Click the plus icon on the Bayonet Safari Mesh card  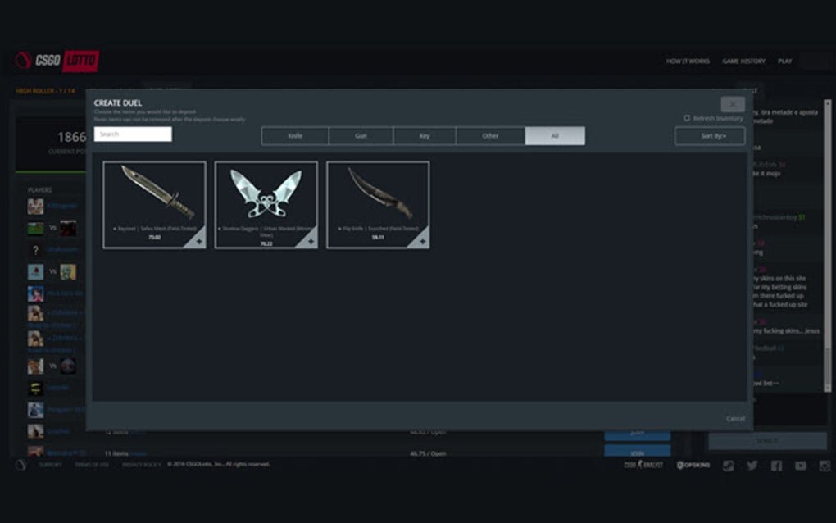(199, 242)
